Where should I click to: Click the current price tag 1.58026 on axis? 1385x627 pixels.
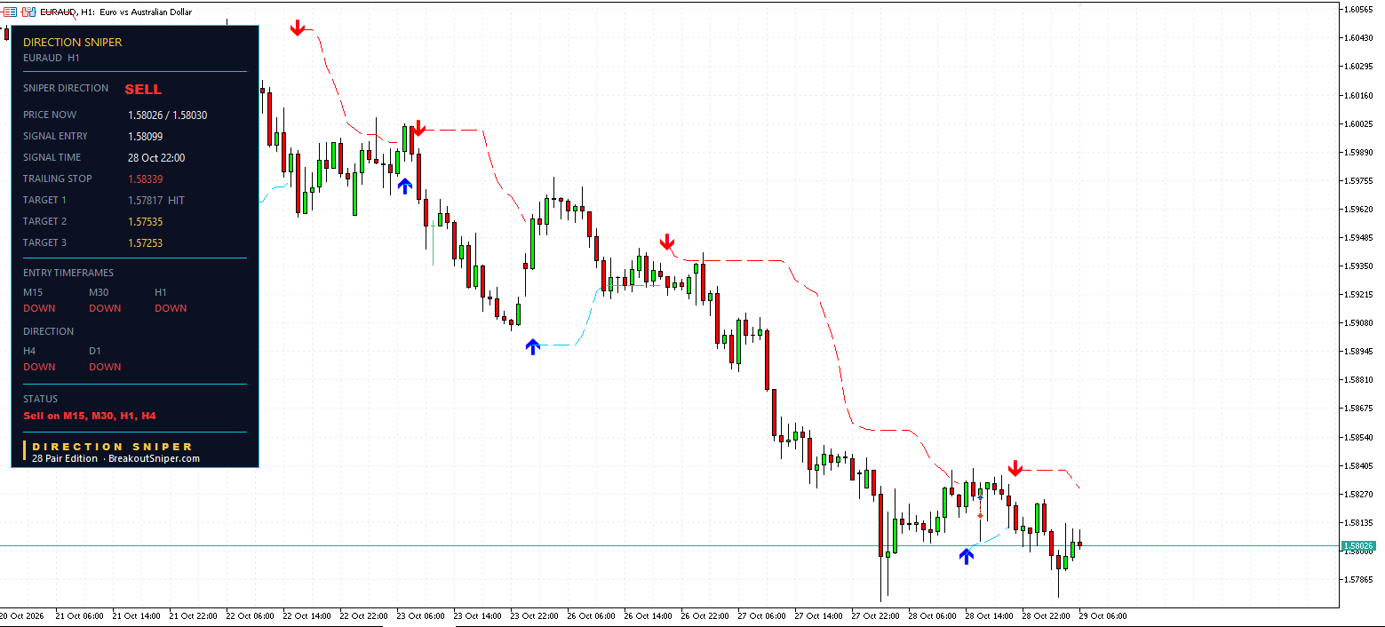coord(1359,545)
